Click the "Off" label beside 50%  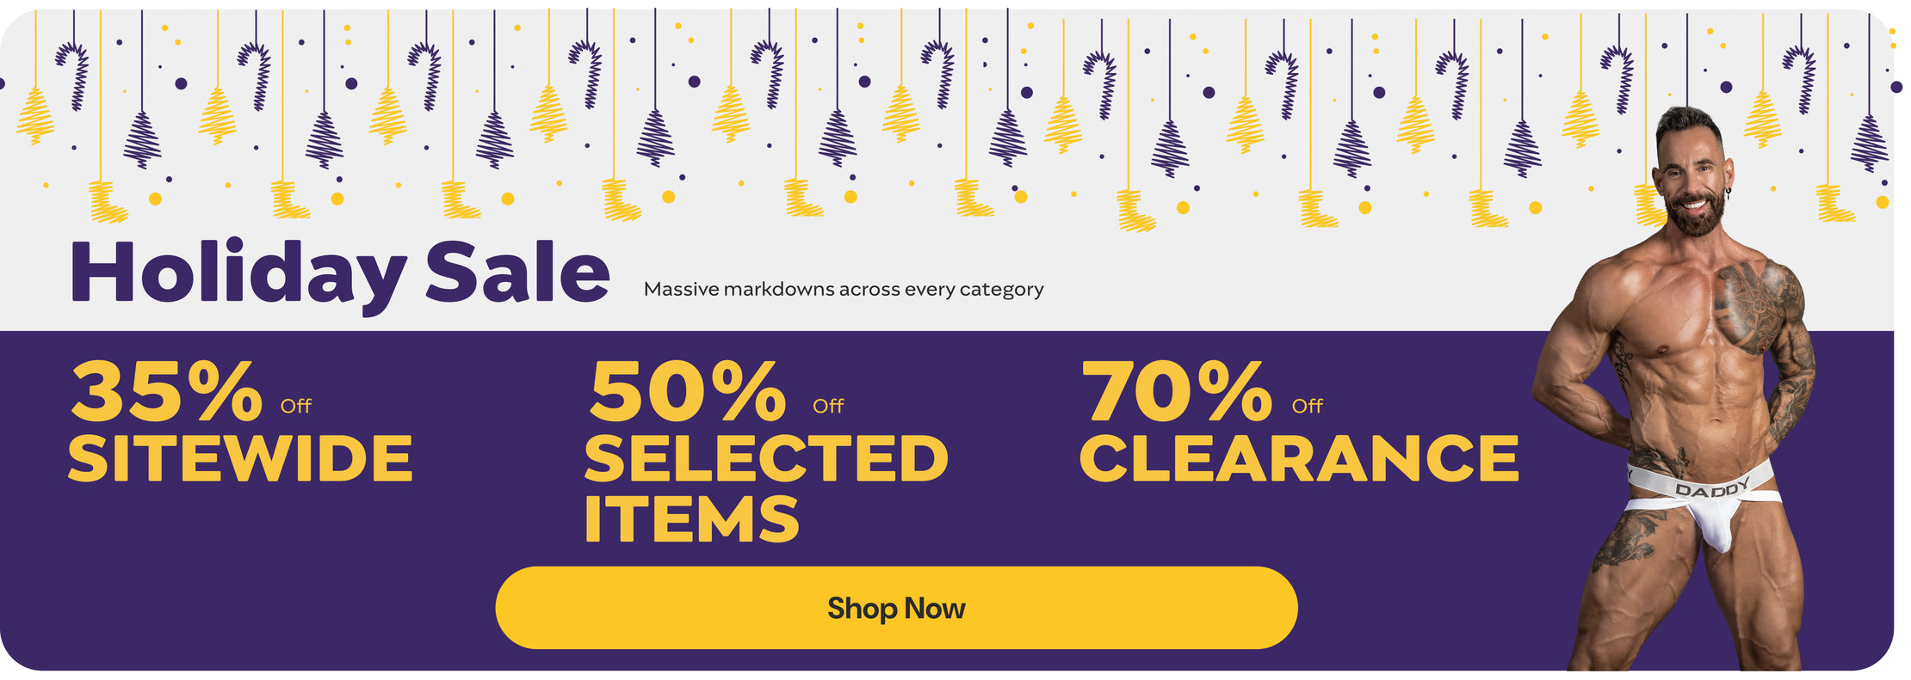828,406
